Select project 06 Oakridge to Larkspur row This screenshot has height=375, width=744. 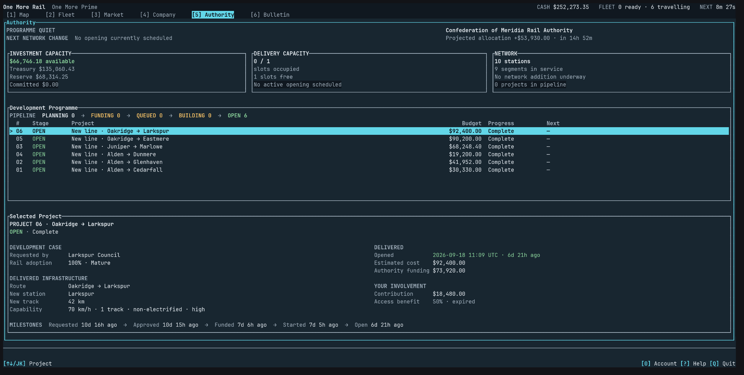(369, 131)
